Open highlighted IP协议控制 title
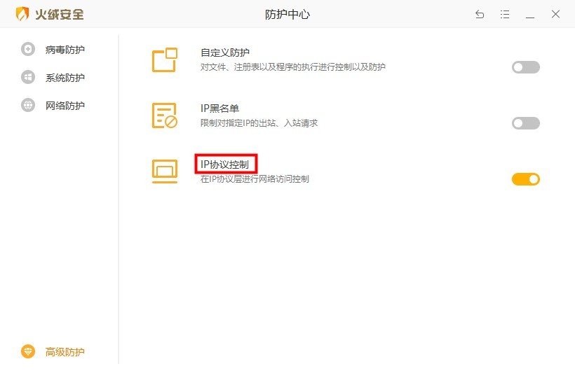This screenshot has width=575, height=378. click(x=224, y=164)
